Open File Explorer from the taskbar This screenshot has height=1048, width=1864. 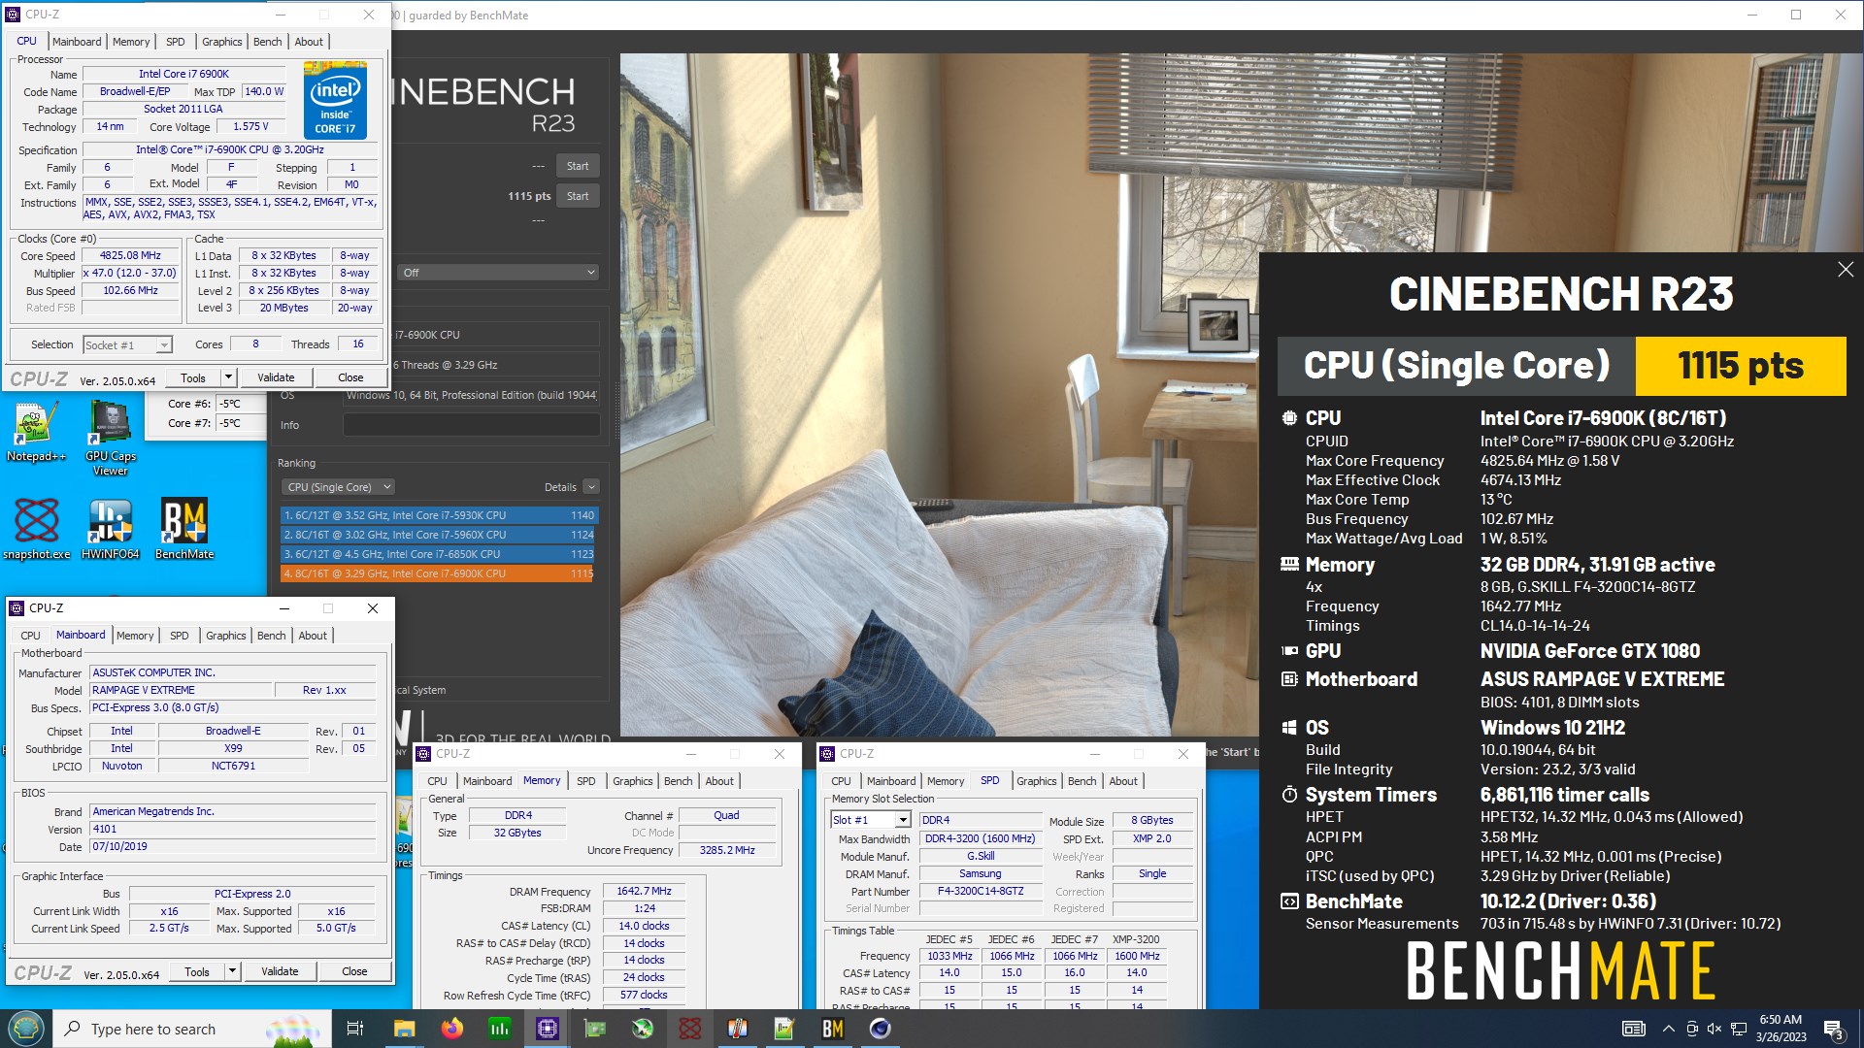point(404,1029)
